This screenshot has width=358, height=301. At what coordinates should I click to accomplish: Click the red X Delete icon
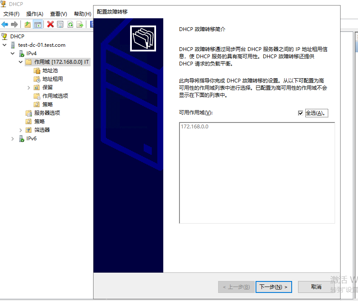50,24
